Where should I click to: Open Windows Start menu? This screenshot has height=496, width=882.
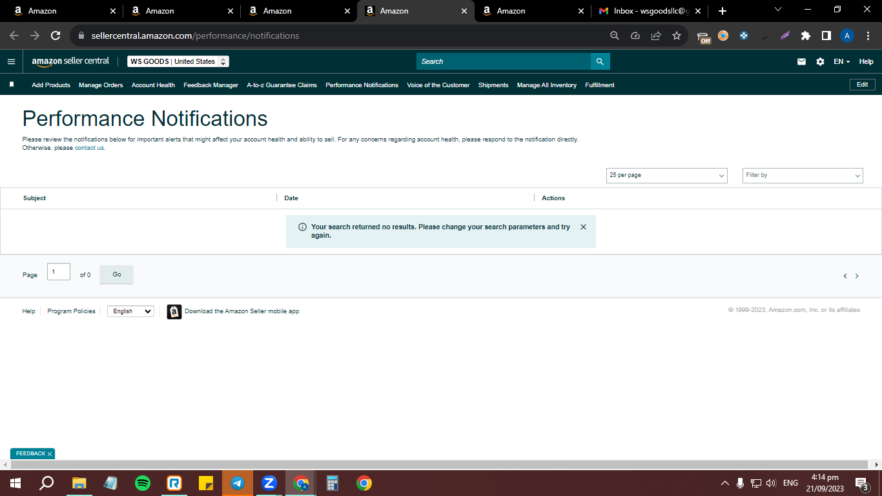coord(15,483)
